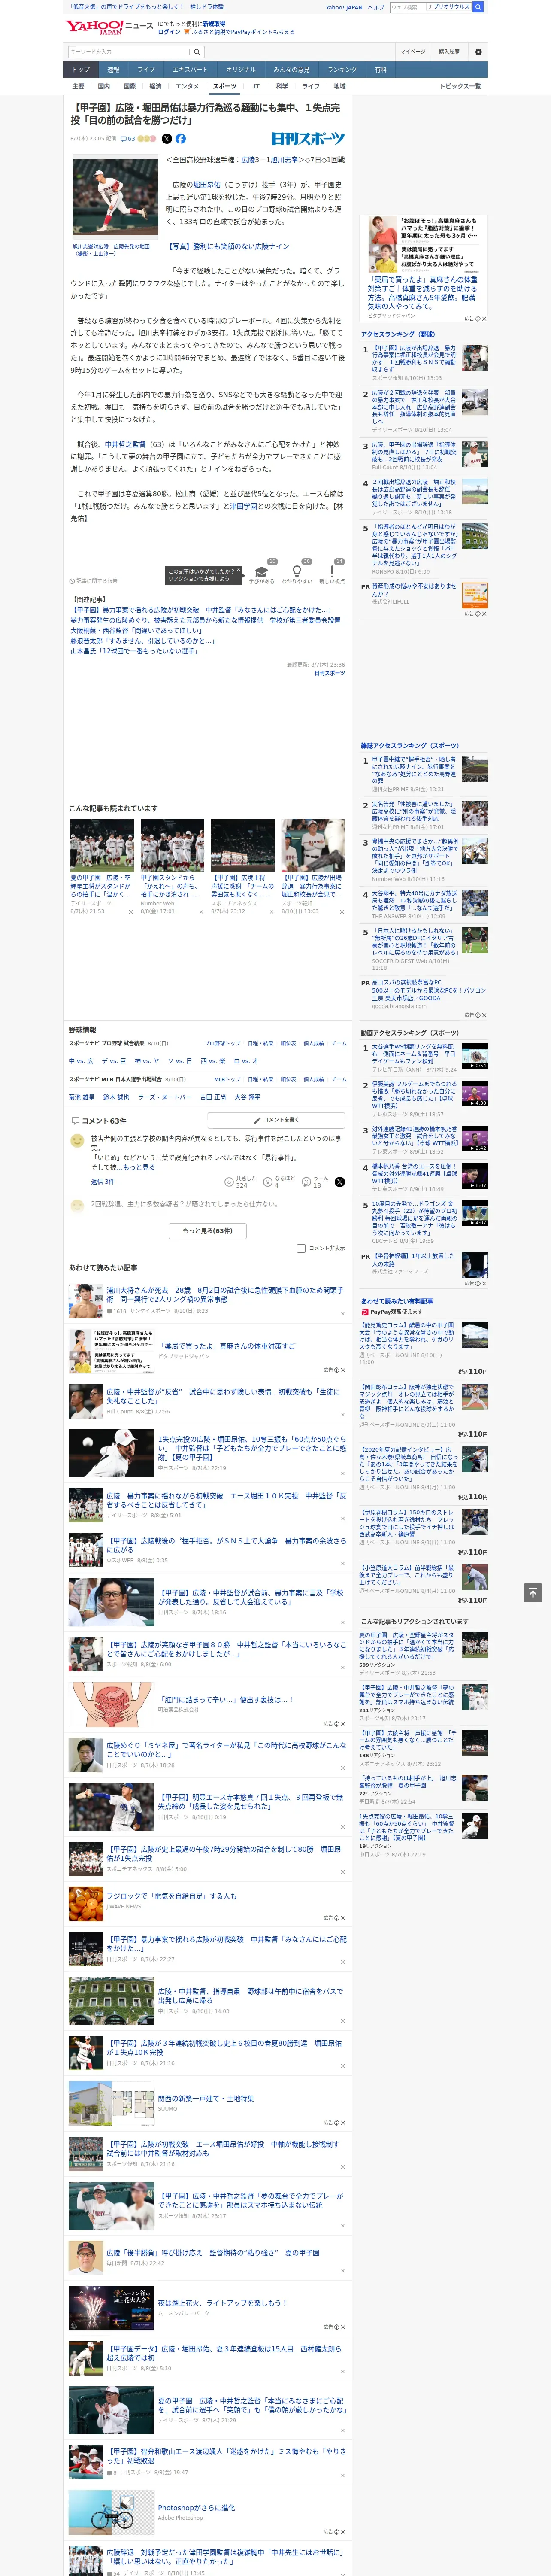Select the エキスパート navigation tab
This screenshot has width=551, height=2576.
click(190, 70)
